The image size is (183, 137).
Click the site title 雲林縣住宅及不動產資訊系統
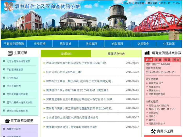pos(48,7)
